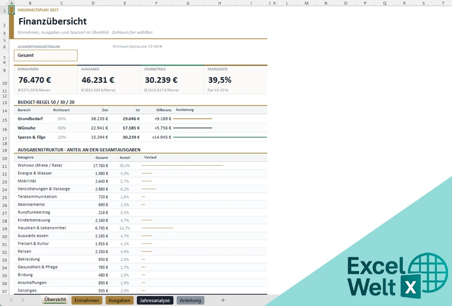Select the Wohnen total 17.760 €
The image size is (452, 306).
tap(101, 166)
